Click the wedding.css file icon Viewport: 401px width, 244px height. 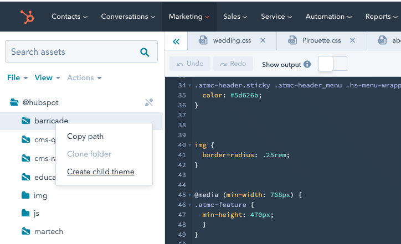point(203,40)
